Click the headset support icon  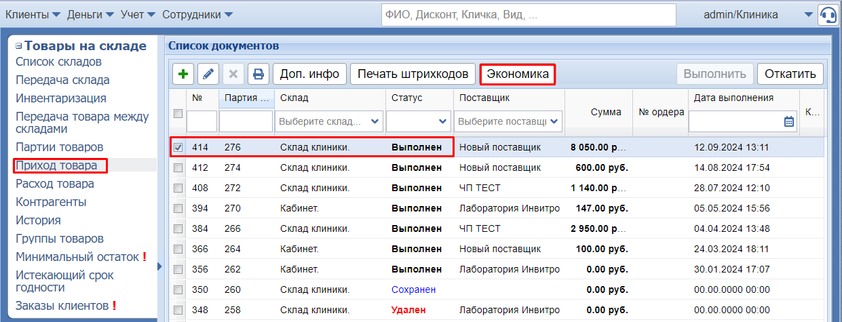[827, 14]
